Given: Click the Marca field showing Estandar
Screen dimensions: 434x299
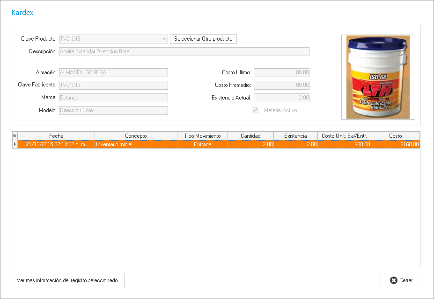Looking at the screenshot, I should 113,98.
